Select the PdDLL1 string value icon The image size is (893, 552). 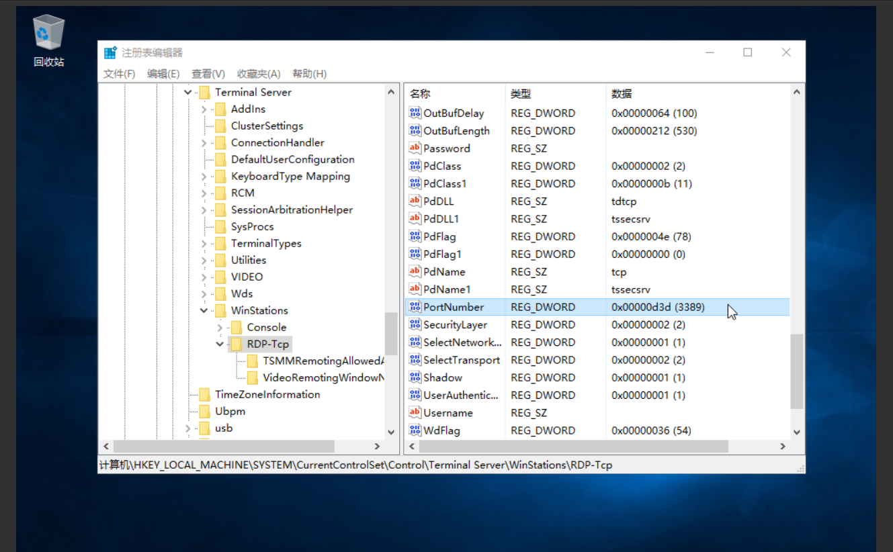point(415,218)
